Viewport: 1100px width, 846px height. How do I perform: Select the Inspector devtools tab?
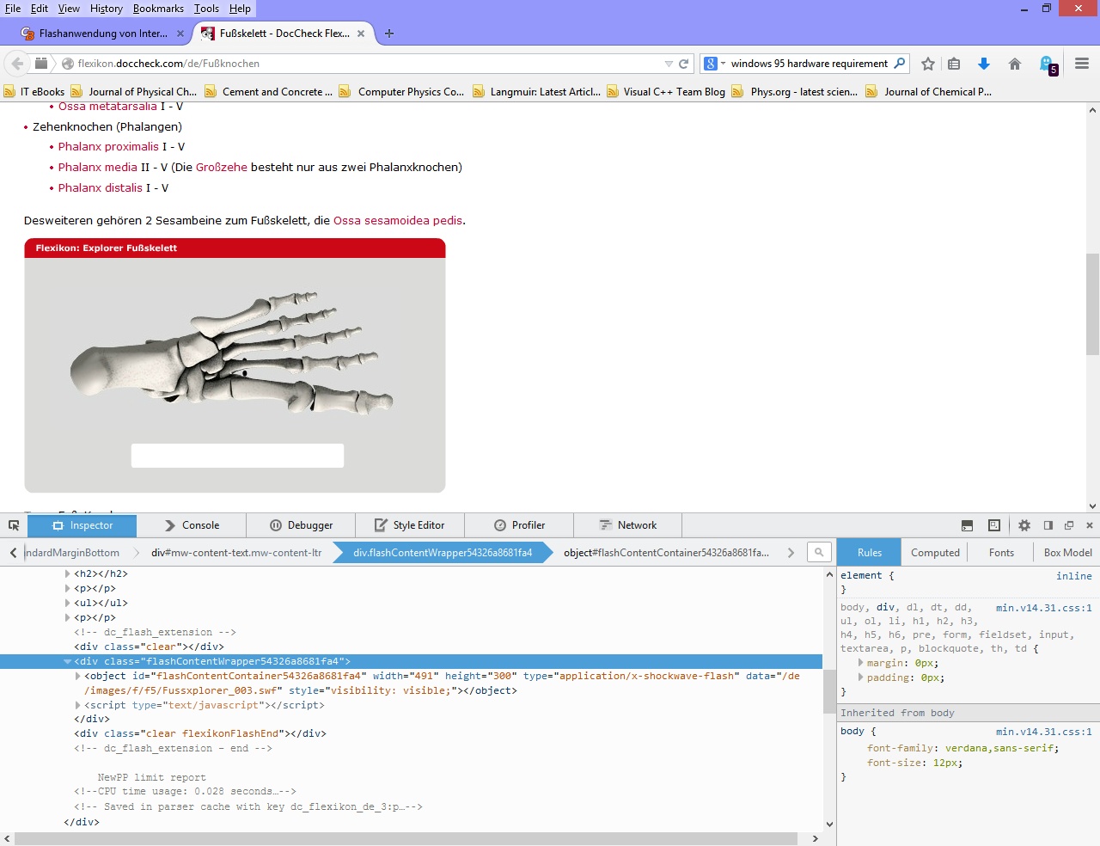coord(82,525)
